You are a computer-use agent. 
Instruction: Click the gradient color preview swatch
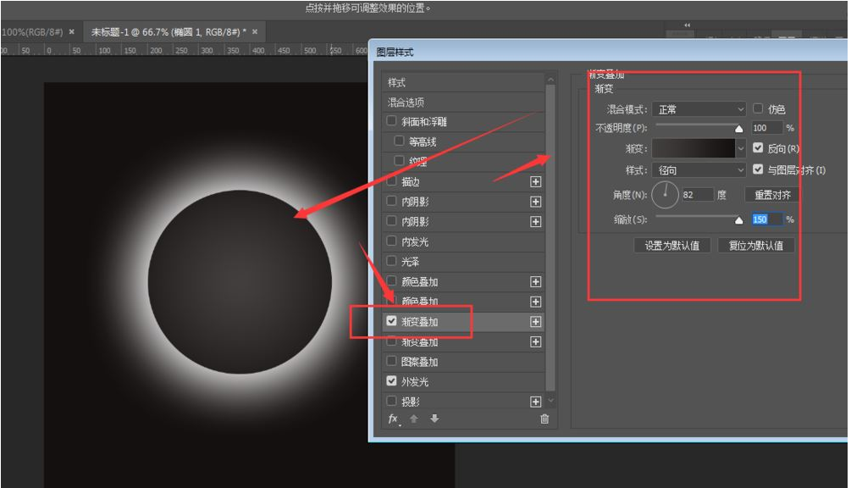(694, 148)
